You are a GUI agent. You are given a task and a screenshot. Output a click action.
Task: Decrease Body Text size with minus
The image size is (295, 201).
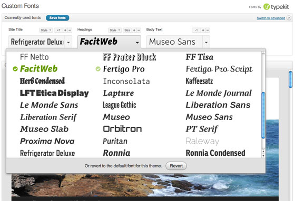click(208, 30)
